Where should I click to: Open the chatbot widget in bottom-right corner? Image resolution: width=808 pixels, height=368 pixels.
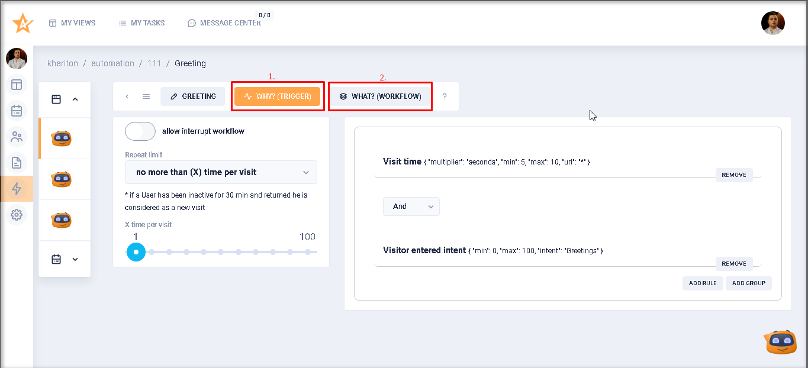pos(781,342)
